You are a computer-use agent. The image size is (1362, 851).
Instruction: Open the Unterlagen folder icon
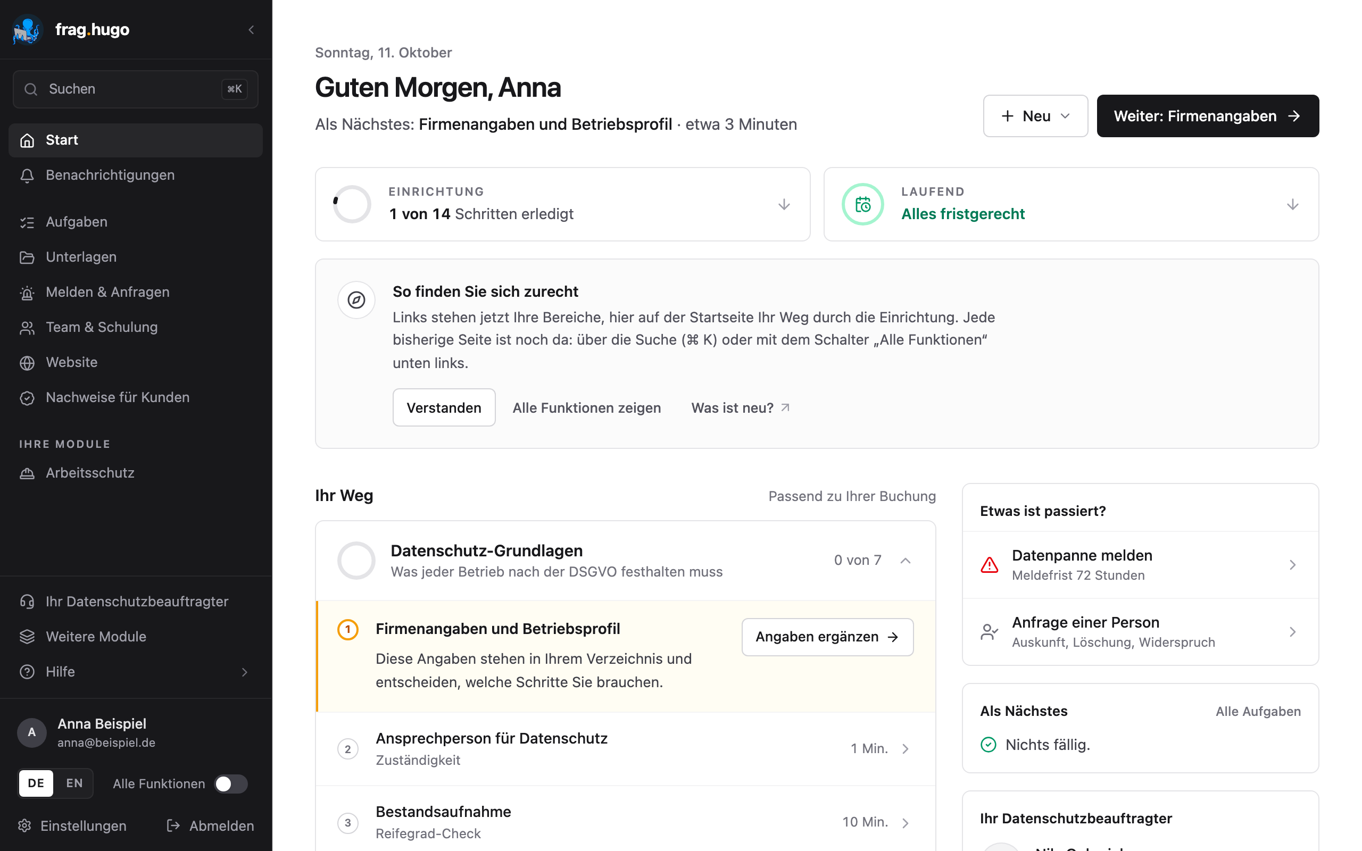click(27, 257)
